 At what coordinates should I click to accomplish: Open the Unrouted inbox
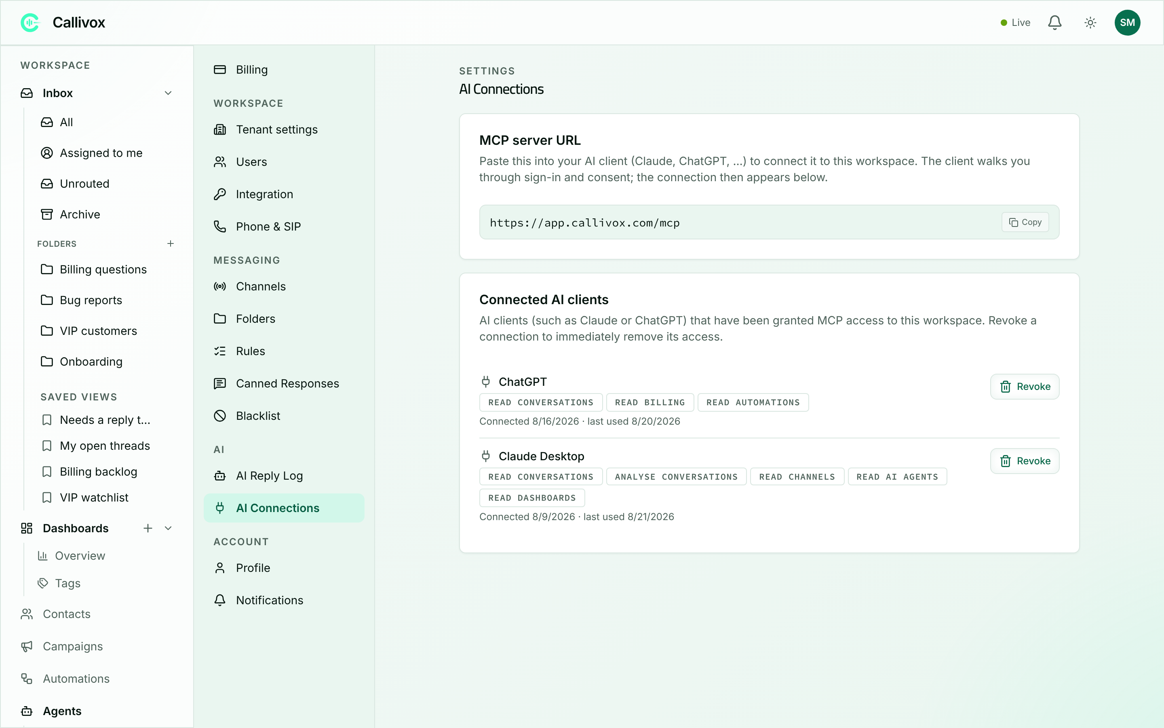click(x=107, y=184)
